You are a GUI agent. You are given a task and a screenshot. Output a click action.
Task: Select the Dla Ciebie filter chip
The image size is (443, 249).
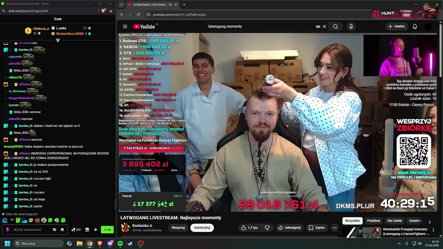[x=395, y=221]
